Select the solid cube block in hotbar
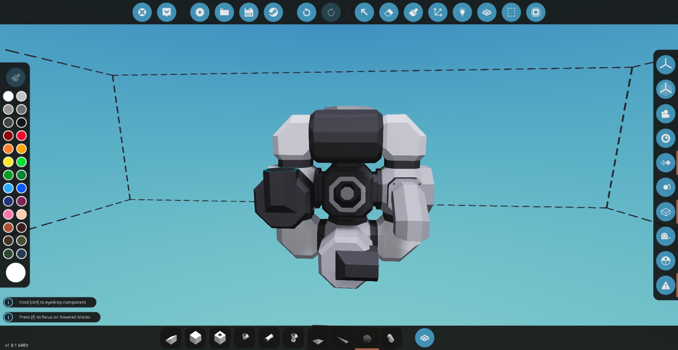 (195, 338)
